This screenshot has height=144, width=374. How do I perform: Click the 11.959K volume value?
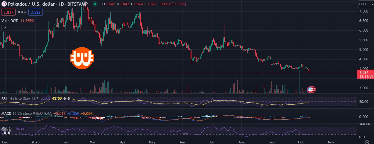(x=27, y=21)
